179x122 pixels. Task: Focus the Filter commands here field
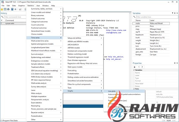coord(15,17)
